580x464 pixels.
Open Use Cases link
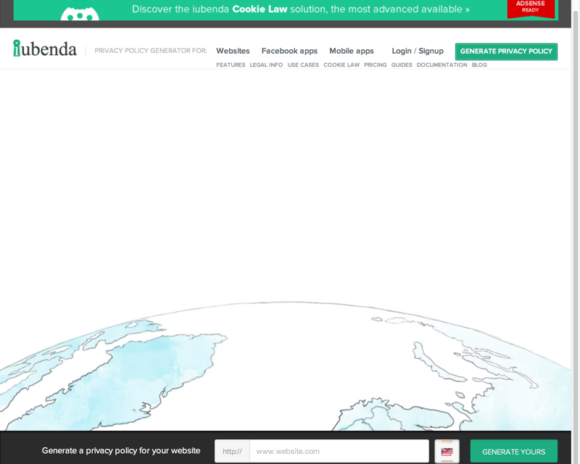tap(303, 65)
